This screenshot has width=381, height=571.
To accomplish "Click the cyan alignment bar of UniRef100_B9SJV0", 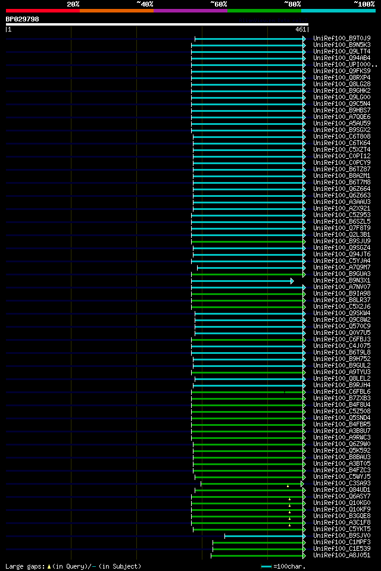I will click(x=264, y=536).
